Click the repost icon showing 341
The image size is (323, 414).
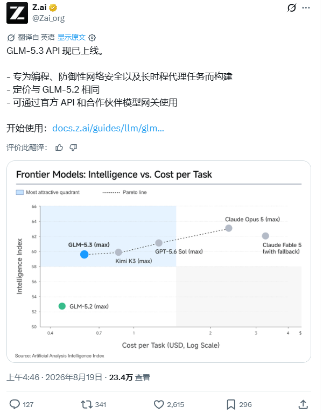pyautogui.click(x=87, y=404)
